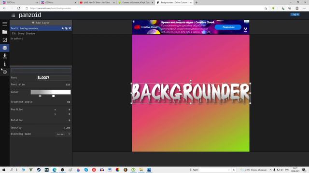Click the Log in button

[x=295, y=14]
